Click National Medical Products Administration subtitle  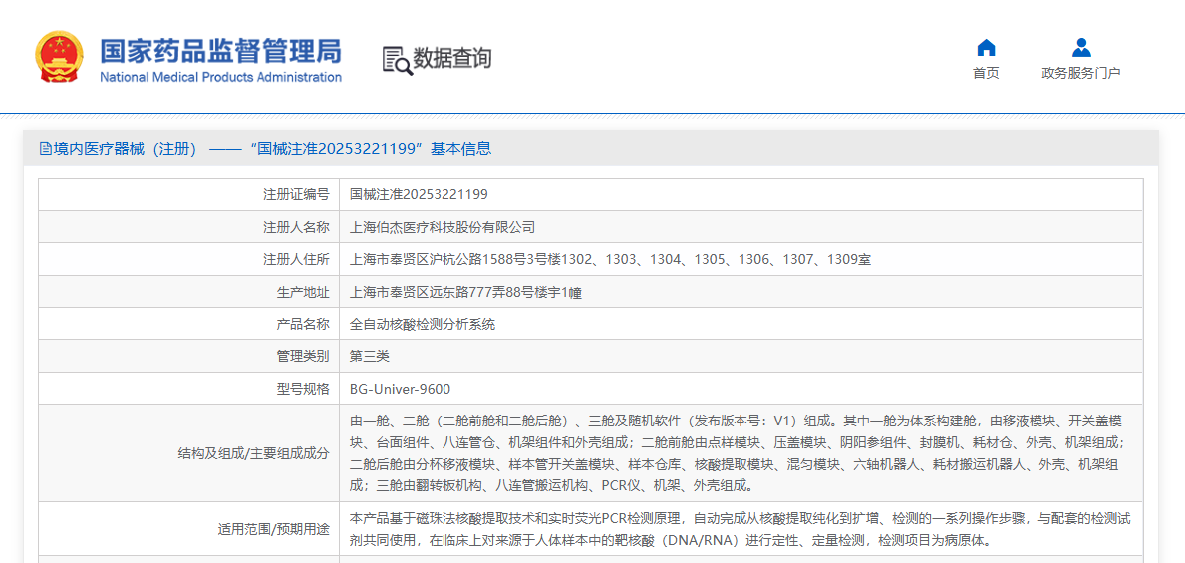pyautogui.click(x=220, y=77)
